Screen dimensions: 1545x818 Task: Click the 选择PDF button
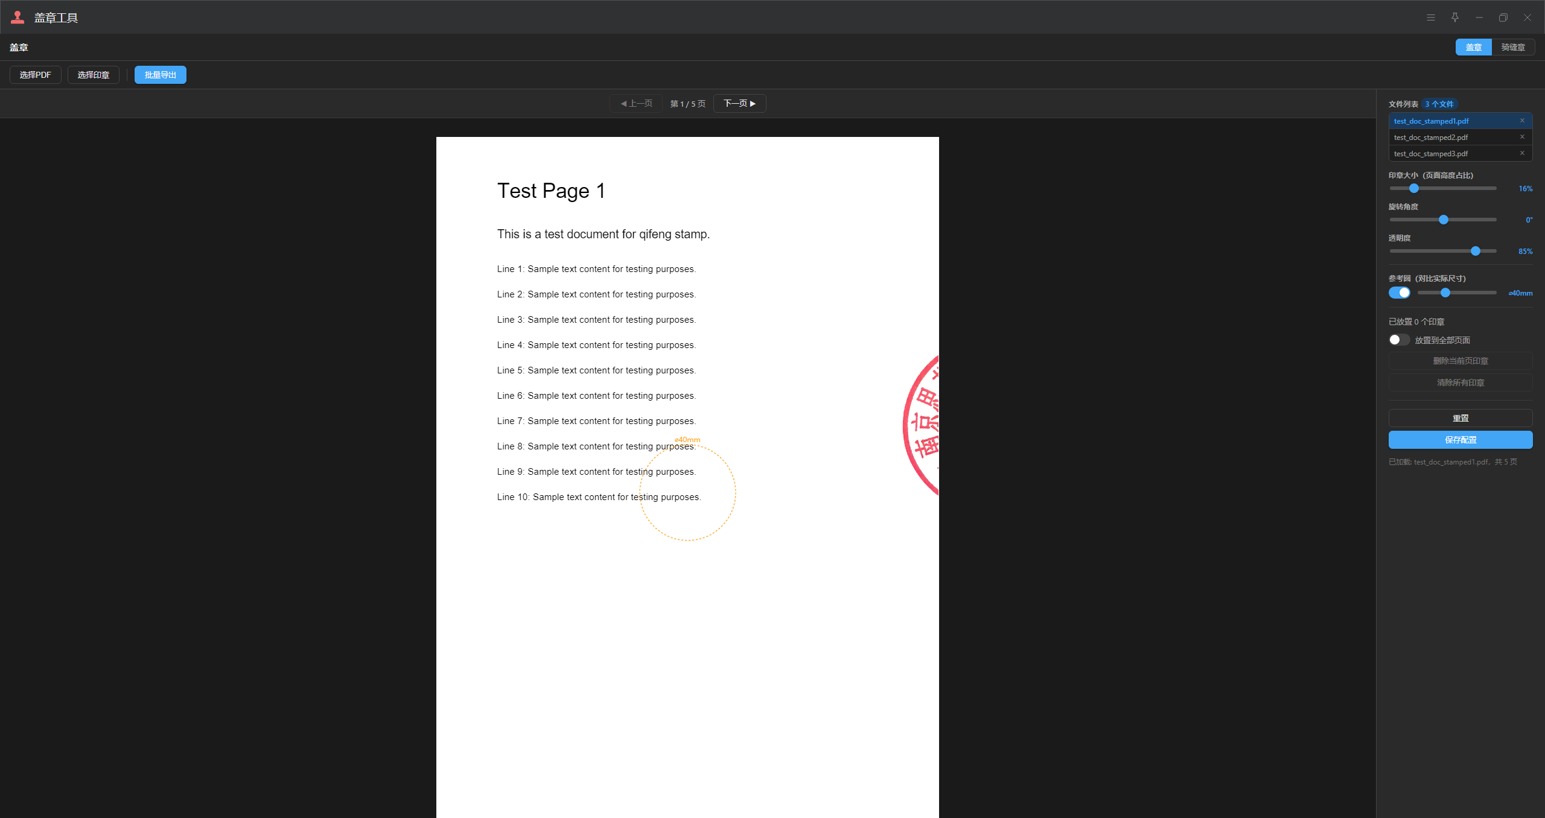pyautogui.click(x=36, y=75)
